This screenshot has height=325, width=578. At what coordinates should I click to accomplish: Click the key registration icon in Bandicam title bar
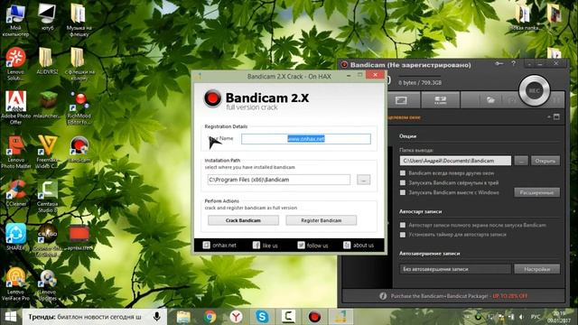(x=499, y=64)
